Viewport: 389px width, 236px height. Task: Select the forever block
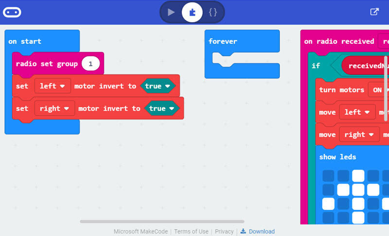tap(223, 41)
